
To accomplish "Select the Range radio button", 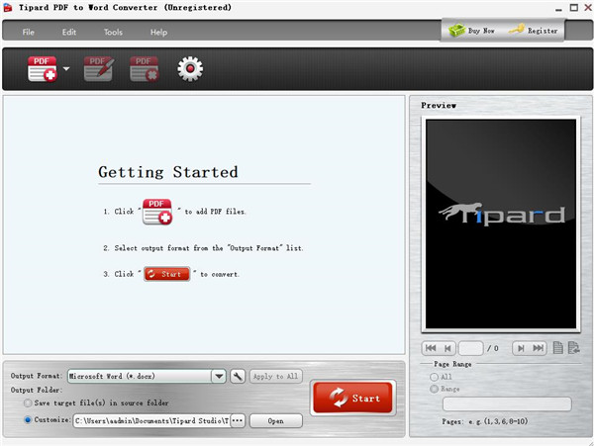I will point(435,389).
